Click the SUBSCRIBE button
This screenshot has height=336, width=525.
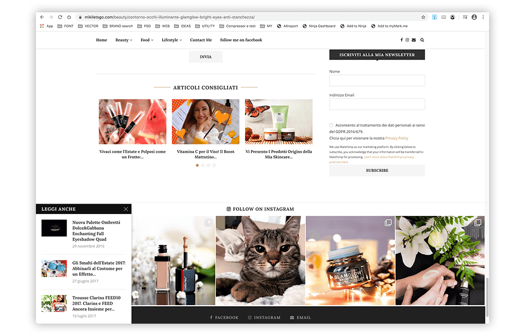377,170
